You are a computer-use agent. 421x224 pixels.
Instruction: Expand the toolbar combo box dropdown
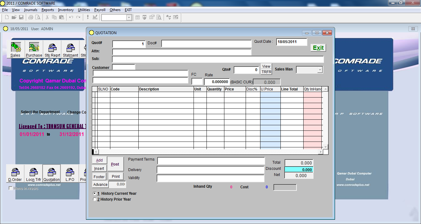129,18
